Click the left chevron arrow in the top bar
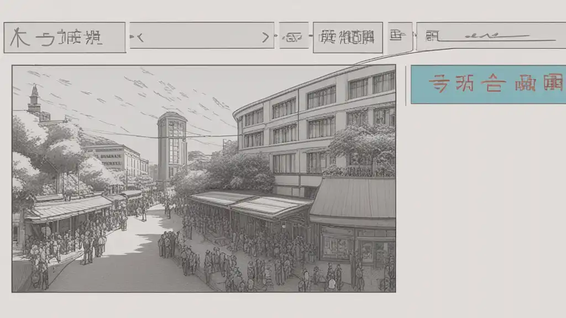The image size is (566, 318). 139,37
